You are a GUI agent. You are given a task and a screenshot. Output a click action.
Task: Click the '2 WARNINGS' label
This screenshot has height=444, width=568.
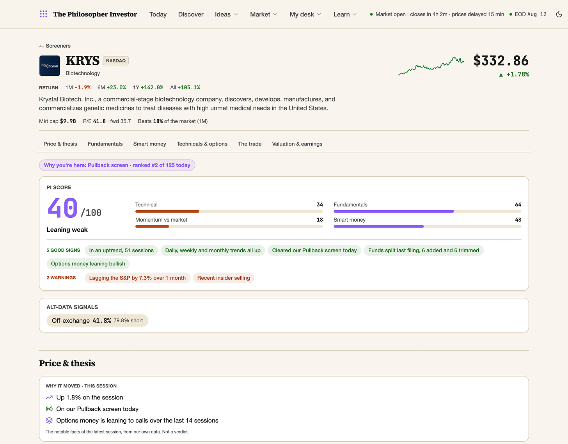tap(61, 278)
